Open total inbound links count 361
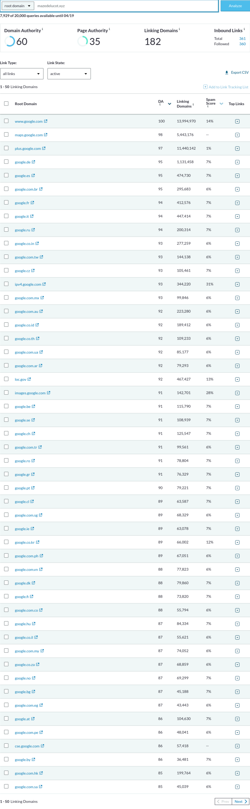 (x=243, y=39)
